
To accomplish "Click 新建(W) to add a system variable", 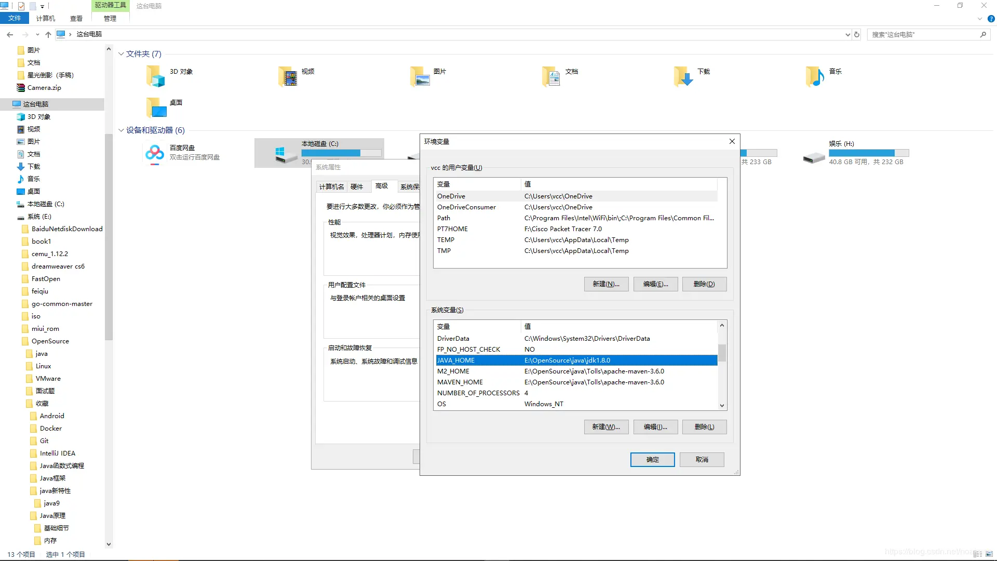I will click(x=605, y=426).
